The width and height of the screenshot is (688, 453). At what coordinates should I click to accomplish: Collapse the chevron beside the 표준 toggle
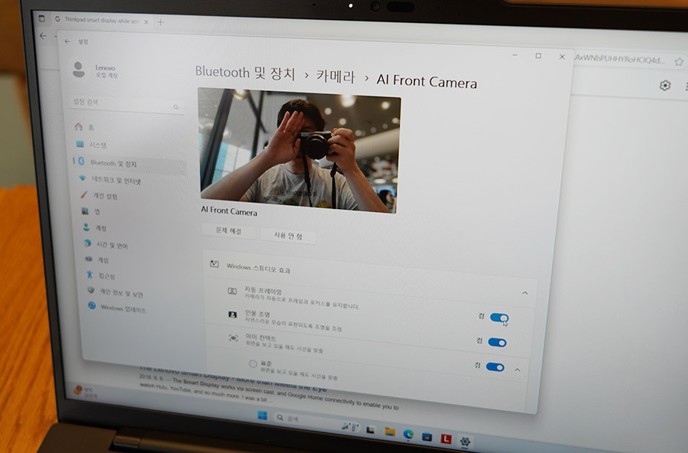coord(518,370)
